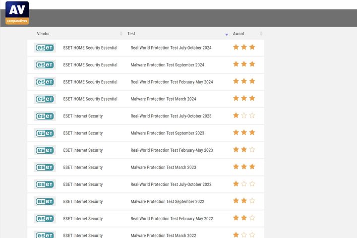The image size is (357, 238).
Task: Sort the table by Test column
Action: (x=131, y=34)
